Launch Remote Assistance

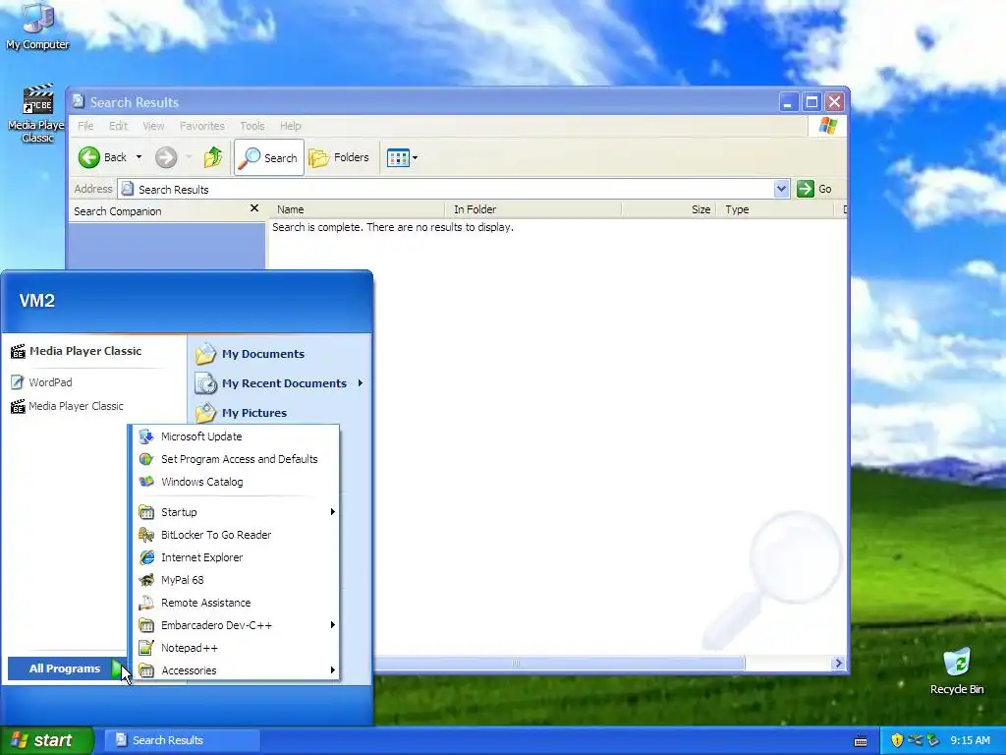(236, 603)
